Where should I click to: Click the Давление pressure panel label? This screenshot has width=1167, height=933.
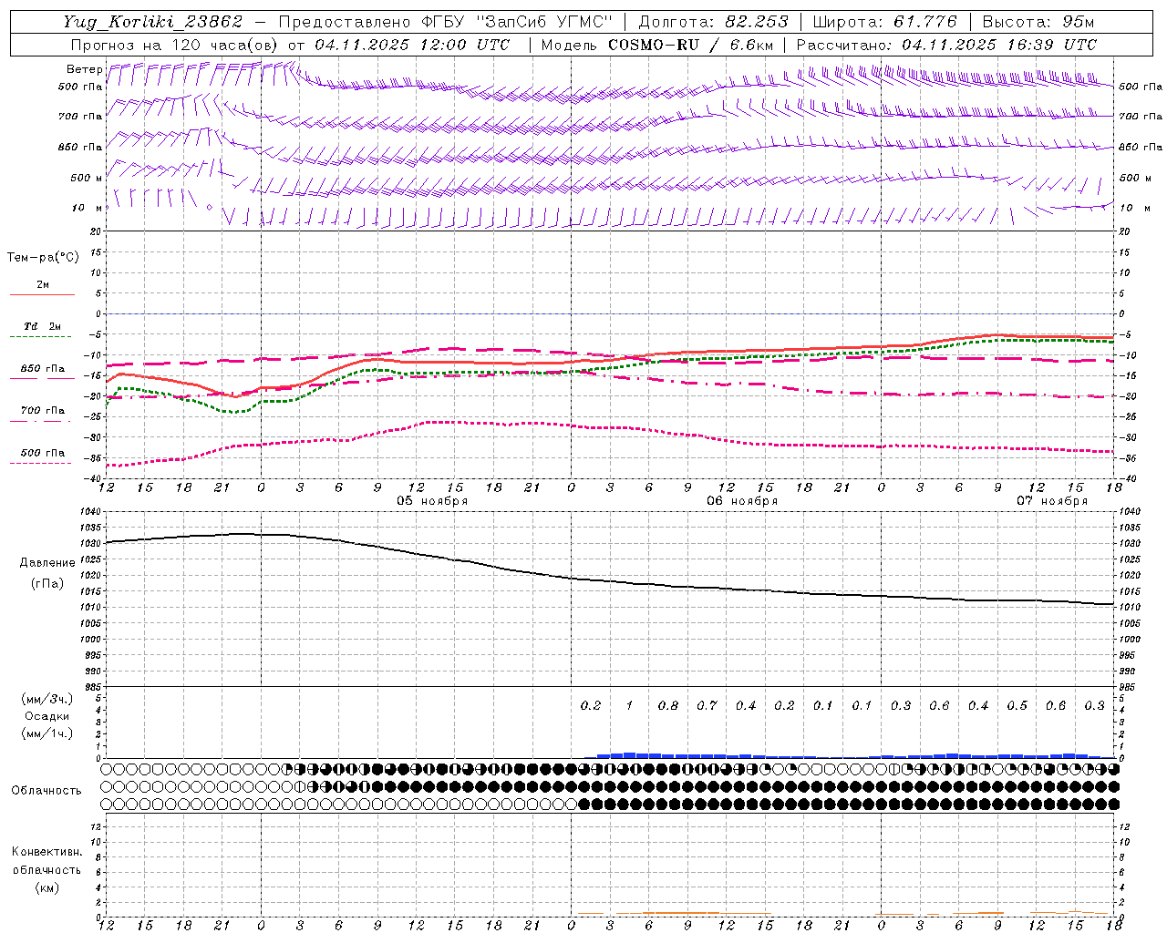[47, 563]
